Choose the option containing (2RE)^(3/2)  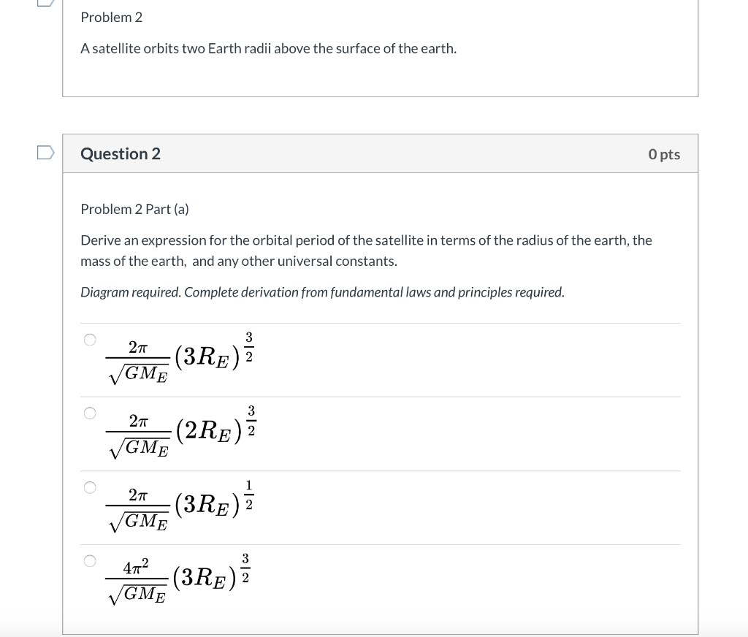tap(89, 413)
